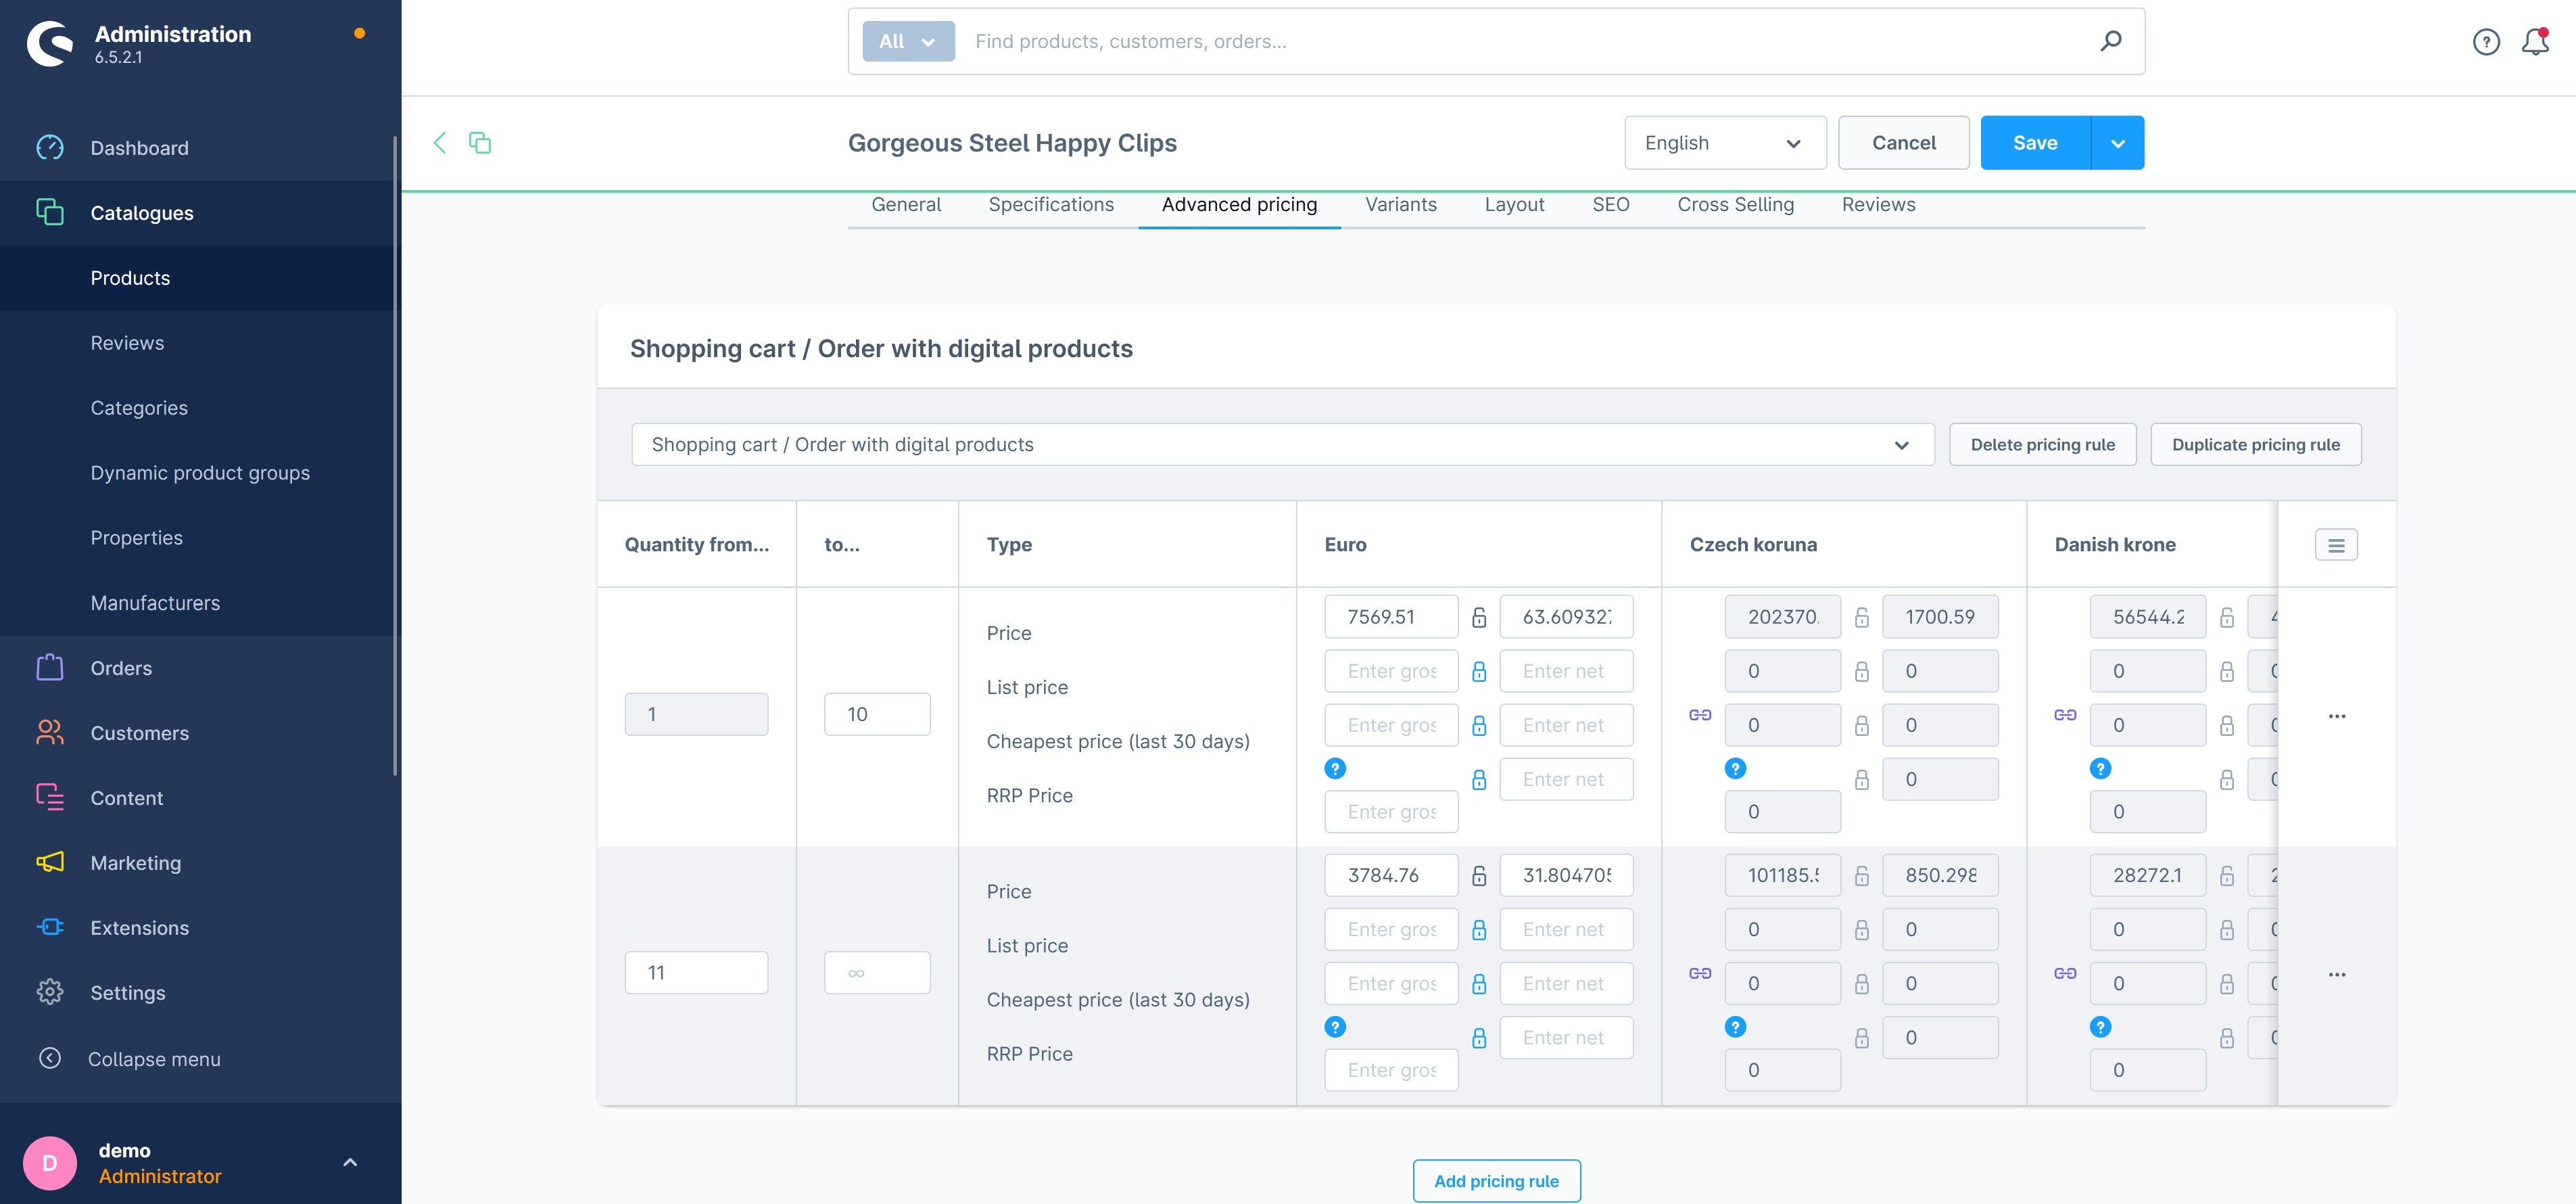Switch to the Variants tab
2576x1204 pixels.
(1400, 204)
